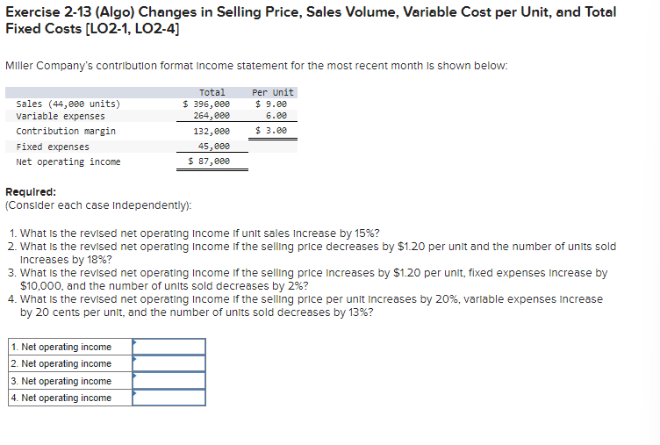Viewport: 660px width, 445px height.
Task: Click the second Net operating income answer box
Action: (x=169, y=363)
